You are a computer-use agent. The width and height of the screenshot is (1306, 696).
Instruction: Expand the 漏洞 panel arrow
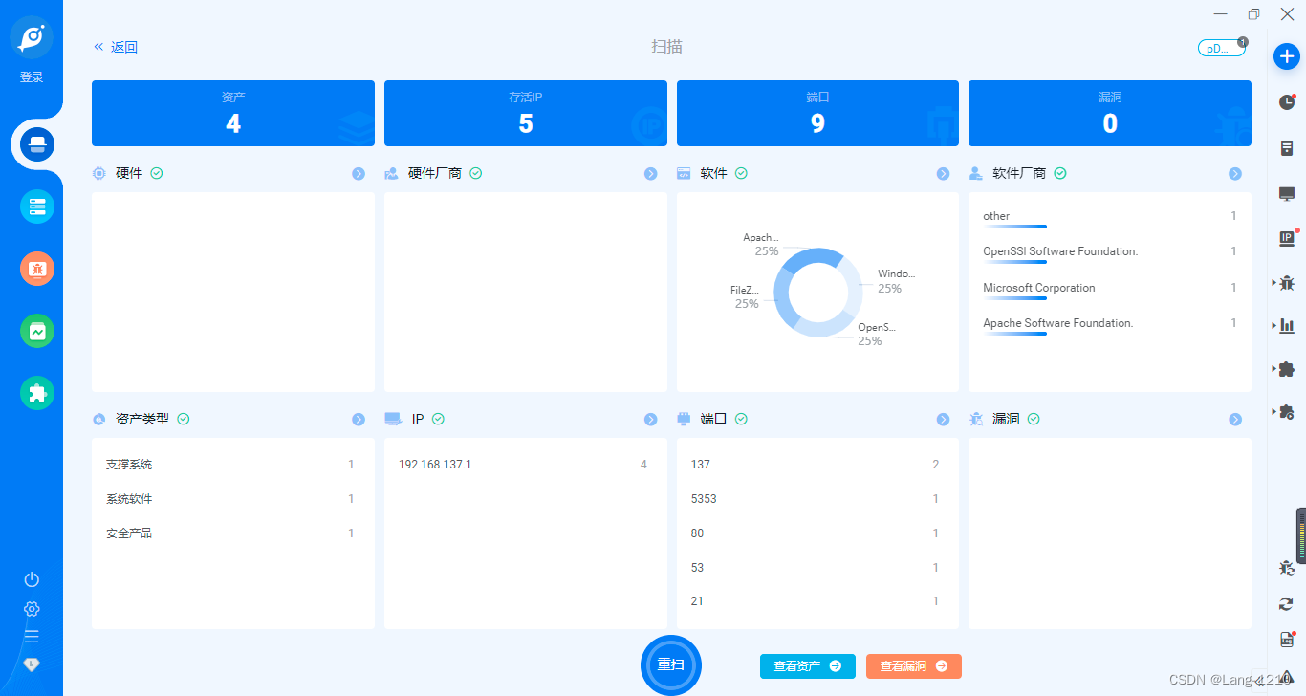(x=1235, y=420)
